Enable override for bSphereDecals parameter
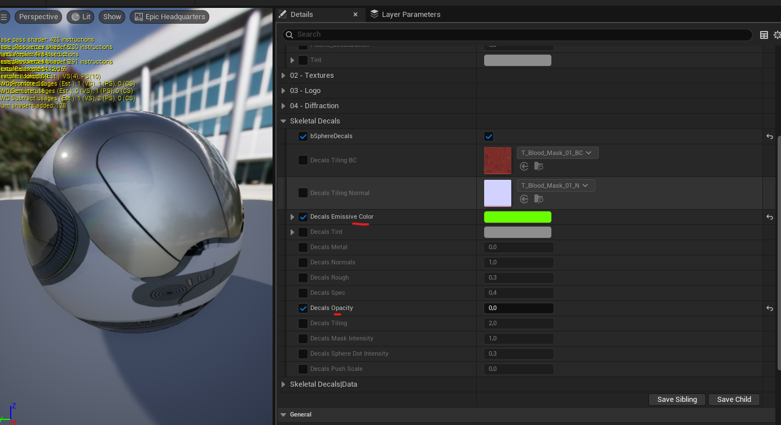This screenshot has height=425, width=781. [x=303, y=136]
